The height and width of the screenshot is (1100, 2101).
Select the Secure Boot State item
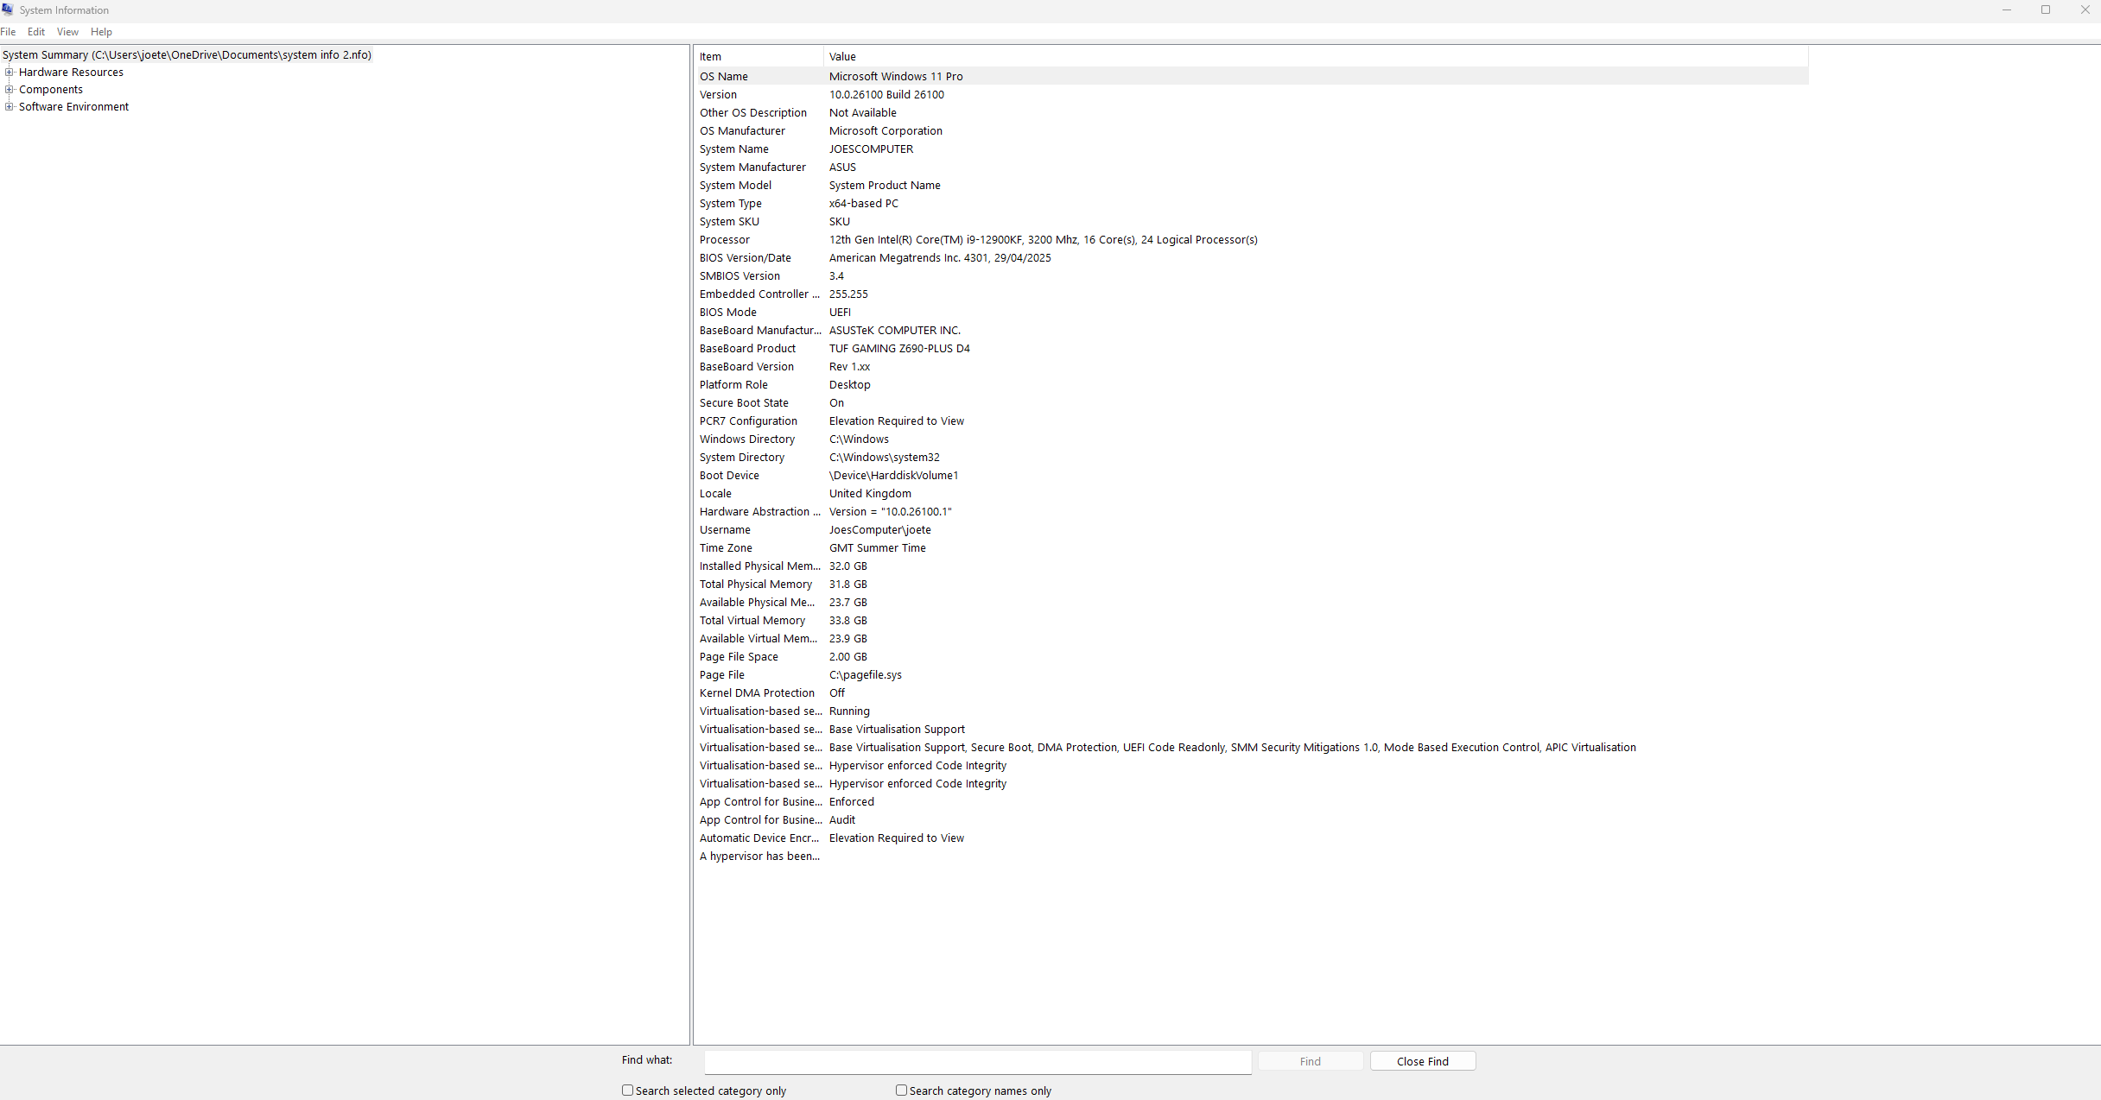pyautogui.click(x=744, y=403)
